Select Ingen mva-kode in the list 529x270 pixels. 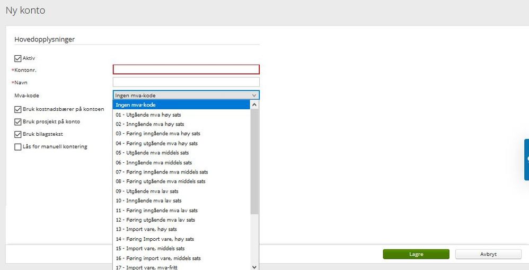[181, 105]
